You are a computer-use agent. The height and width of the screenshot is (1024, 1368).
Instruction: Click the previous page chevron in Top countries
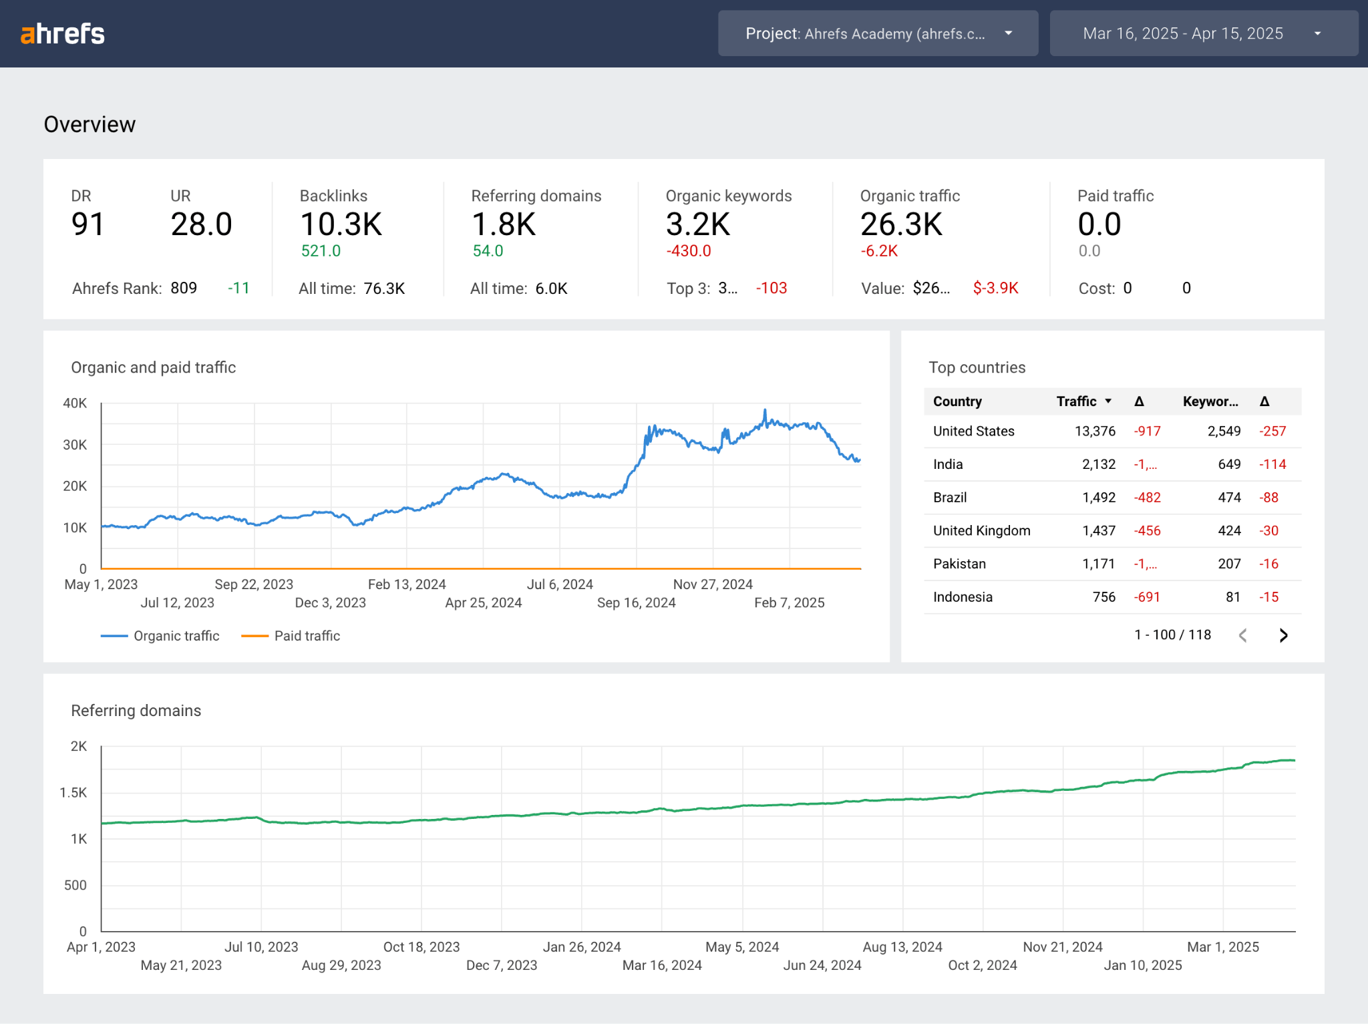pyautogui.click(x=1242, y=635)
